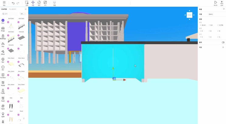Undo the last action
Screen dimensions: 226x124
[x=13, y=3]
